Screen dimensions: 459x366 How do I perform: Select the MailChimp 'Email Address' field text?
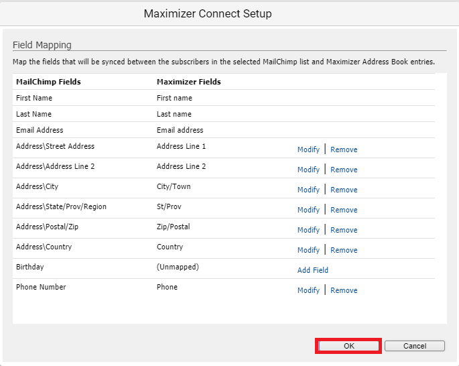[40, 130]
